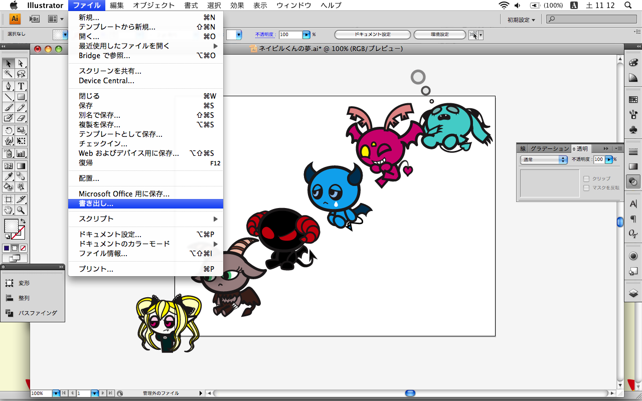The width and height of the screenshot is (642, 401).
Task: Set paint mode to Gradient in toolbox
Action: 15,248
